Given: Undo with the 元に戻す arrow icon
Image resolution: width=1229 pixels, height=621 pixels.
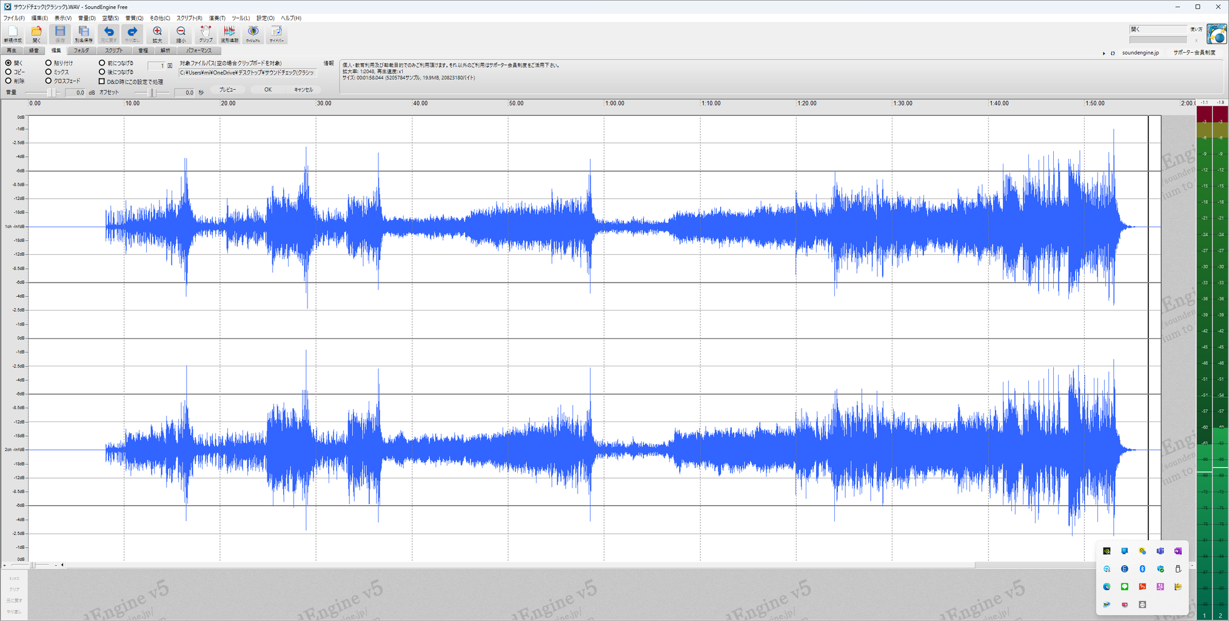Looking at the screenshot, I should tap(109, 34).
